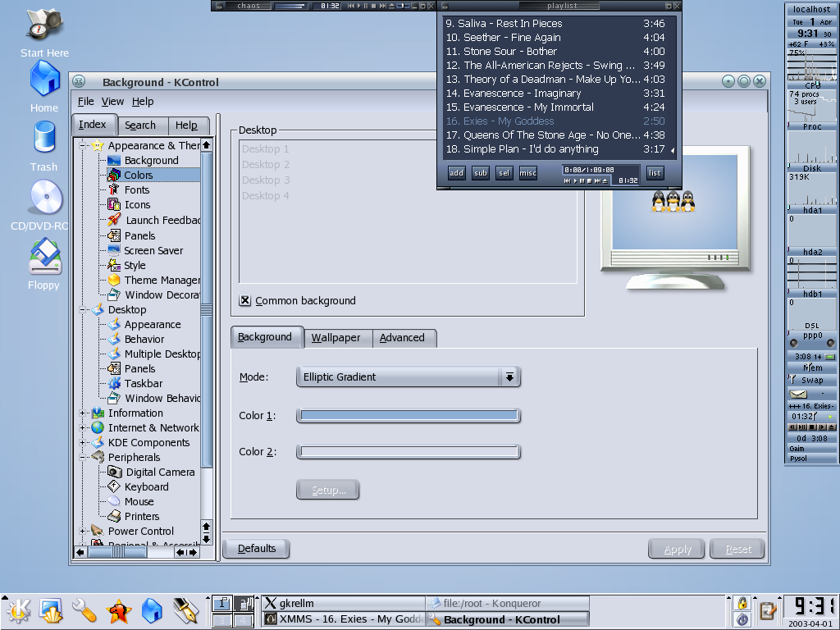840x630 pixels.
Task: Open the KDE K menu in panel
Action: (x=19, y=611)
